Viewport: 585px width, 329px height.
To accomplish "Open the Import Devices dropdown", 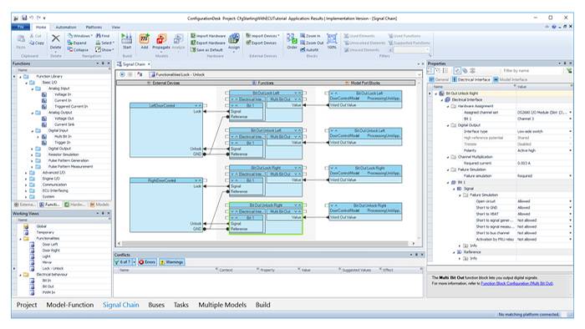I will point(262,36).
